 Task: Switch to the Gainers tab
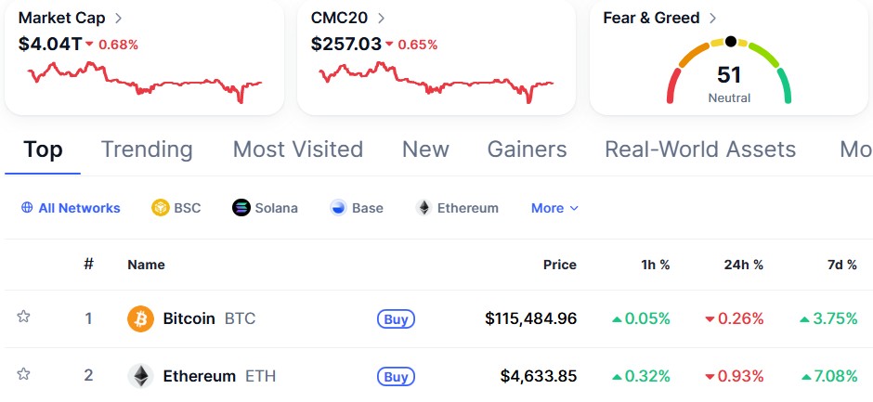pyautogui.click(x=528, y=149)
